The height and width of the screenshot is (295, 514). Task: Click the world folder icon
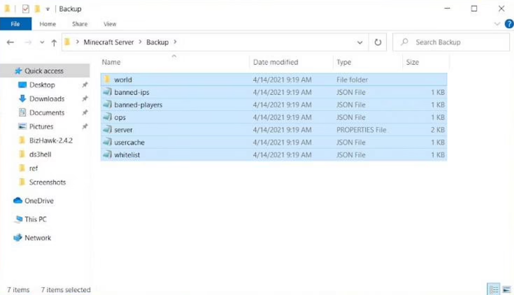(x=107, y=79)
